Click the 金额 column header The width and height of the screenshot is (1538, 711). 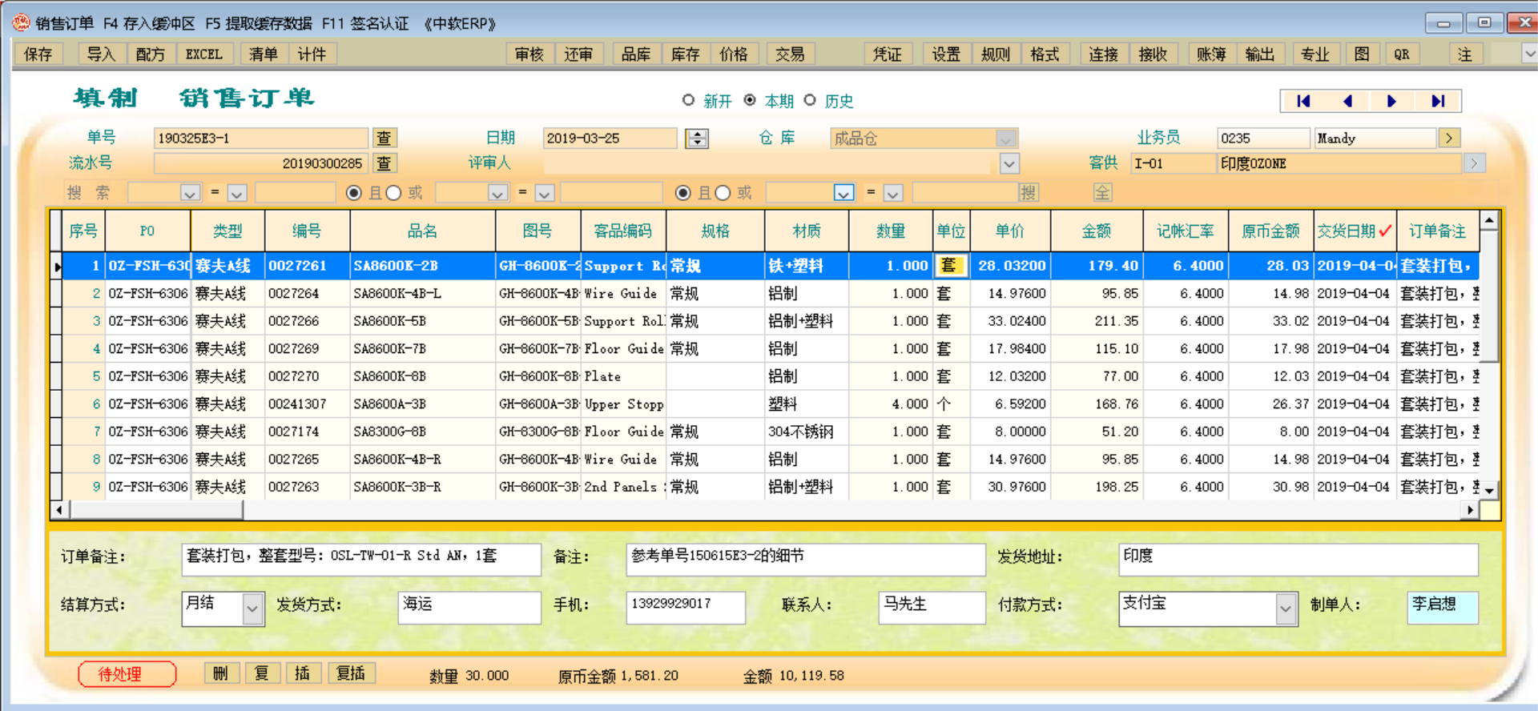click(x=1097, y=231)
